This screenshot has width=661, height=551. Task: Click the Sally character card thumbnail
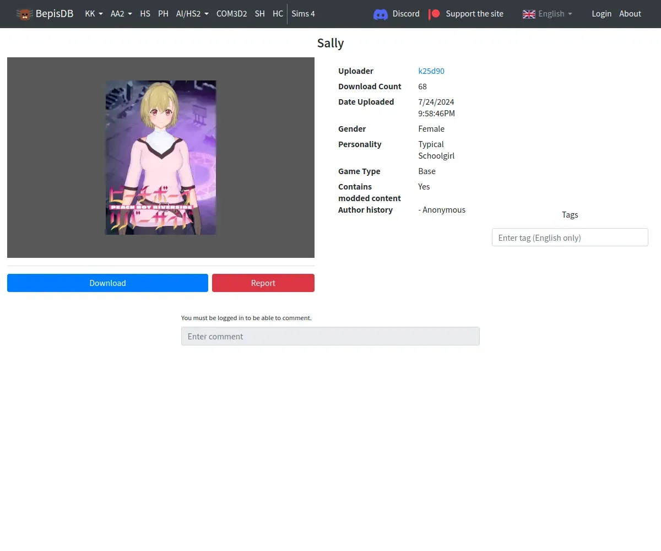161,158
